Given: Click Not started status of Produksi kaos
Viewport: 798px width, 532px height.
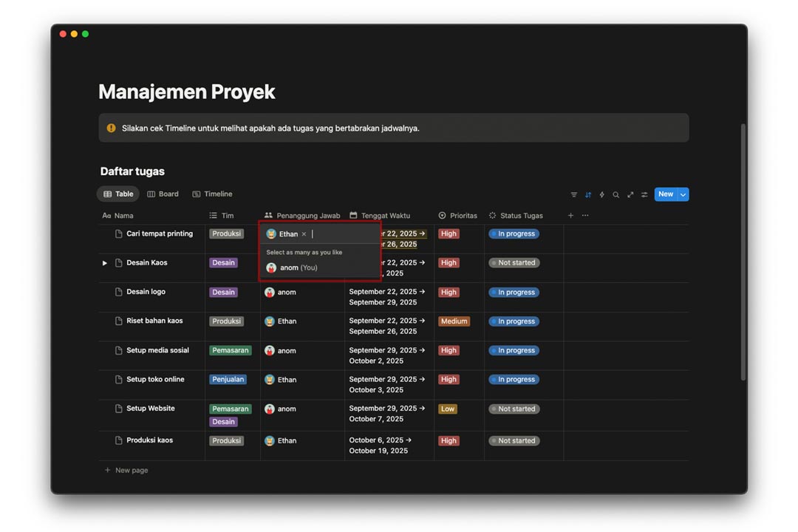Looking at the screenshot, I should 514,440.
